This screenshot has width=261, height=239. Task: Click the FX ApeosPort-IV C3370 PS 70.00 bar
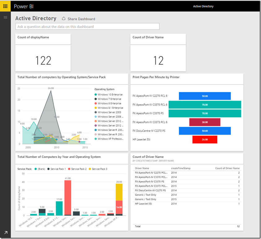coord(205,113)
